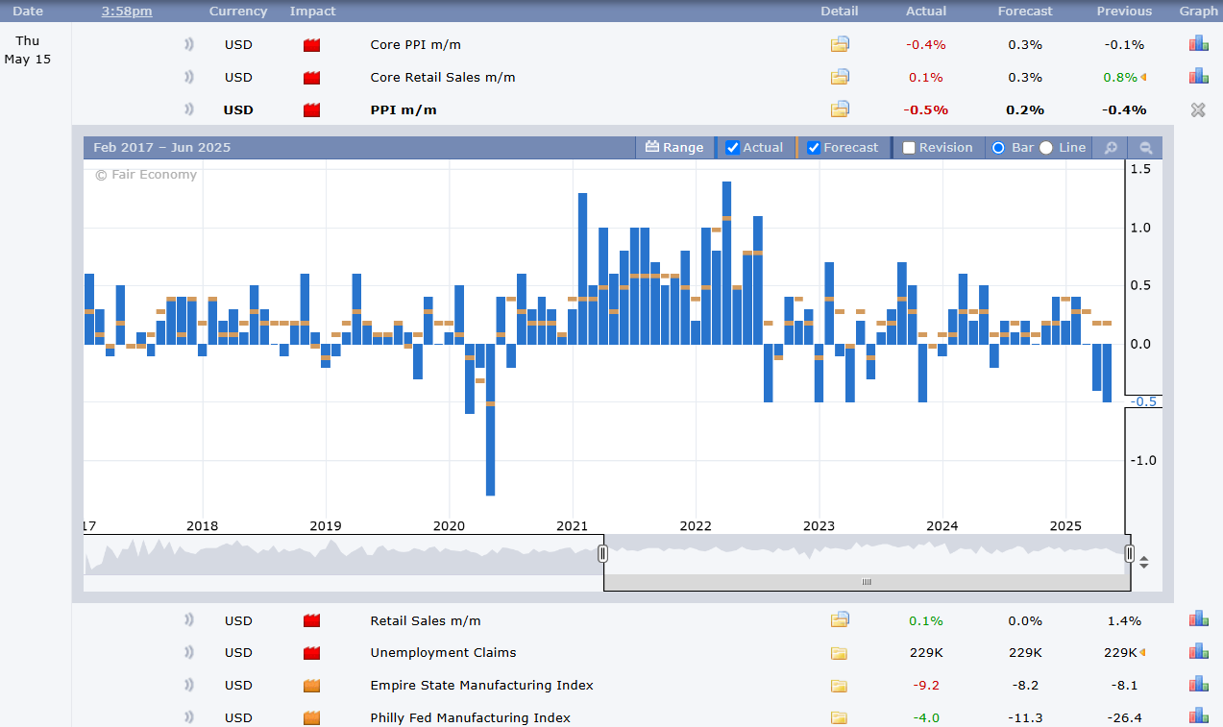Open the Range date picker
The width and height of the screenshot is (1223, 727).
[x=674, y=148]
